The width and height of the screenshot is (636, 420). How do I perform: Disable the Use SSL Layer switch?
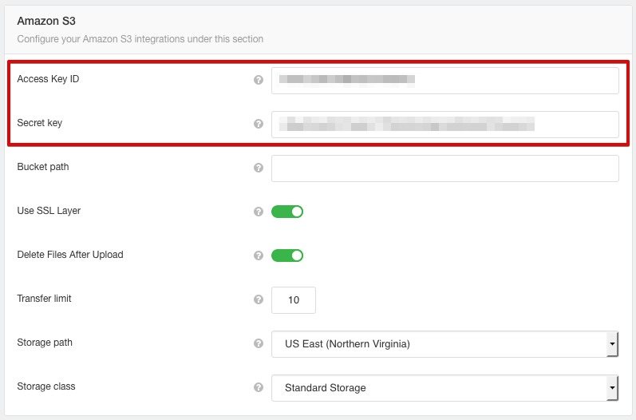coord(287,212)
